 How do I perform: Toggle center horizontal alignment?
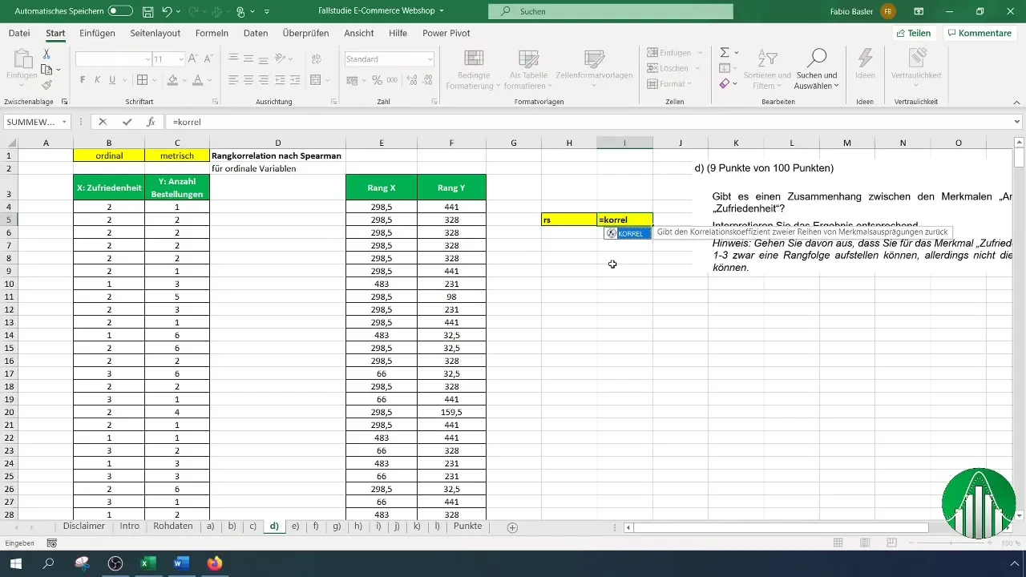click(248, 80)
